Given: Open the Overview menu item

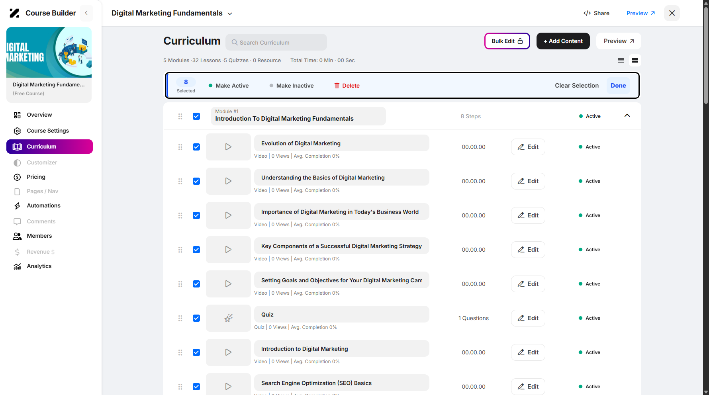Looking at the screenshot, I should pyautogui.click(x=39, y=115).
